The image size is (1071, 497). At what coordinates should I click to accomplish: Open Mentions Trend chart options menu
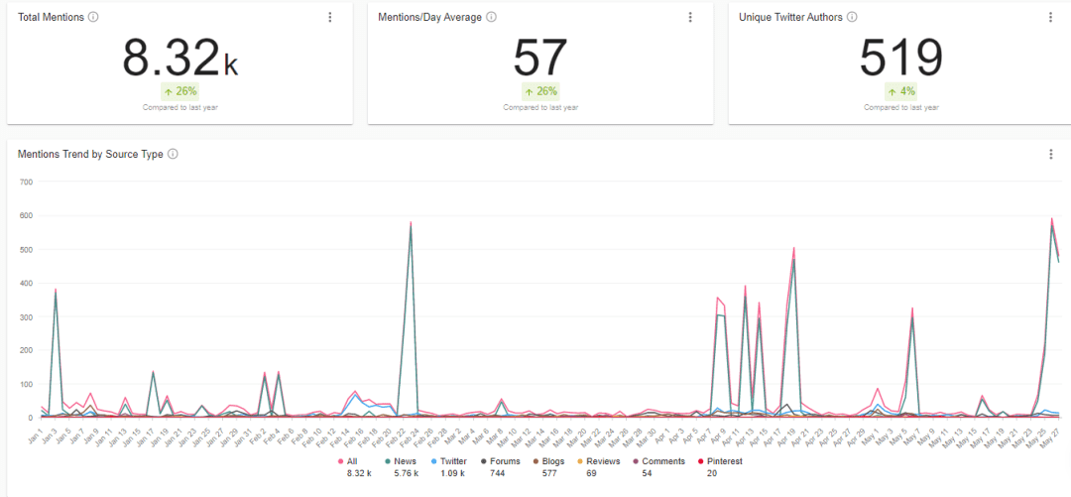pos(1051,154)
